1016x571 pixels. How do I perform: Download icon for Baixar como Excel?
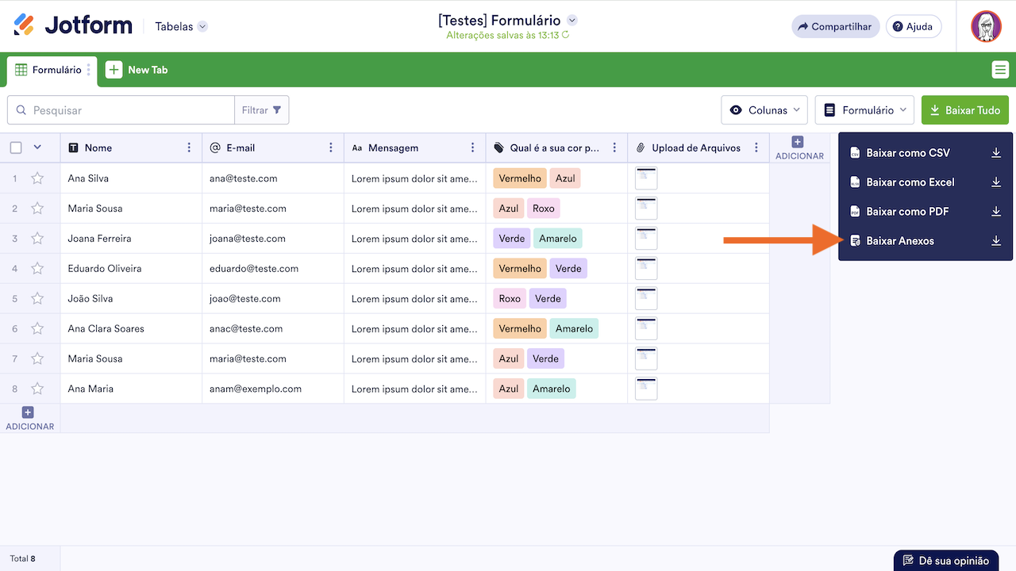click(996, 182)
